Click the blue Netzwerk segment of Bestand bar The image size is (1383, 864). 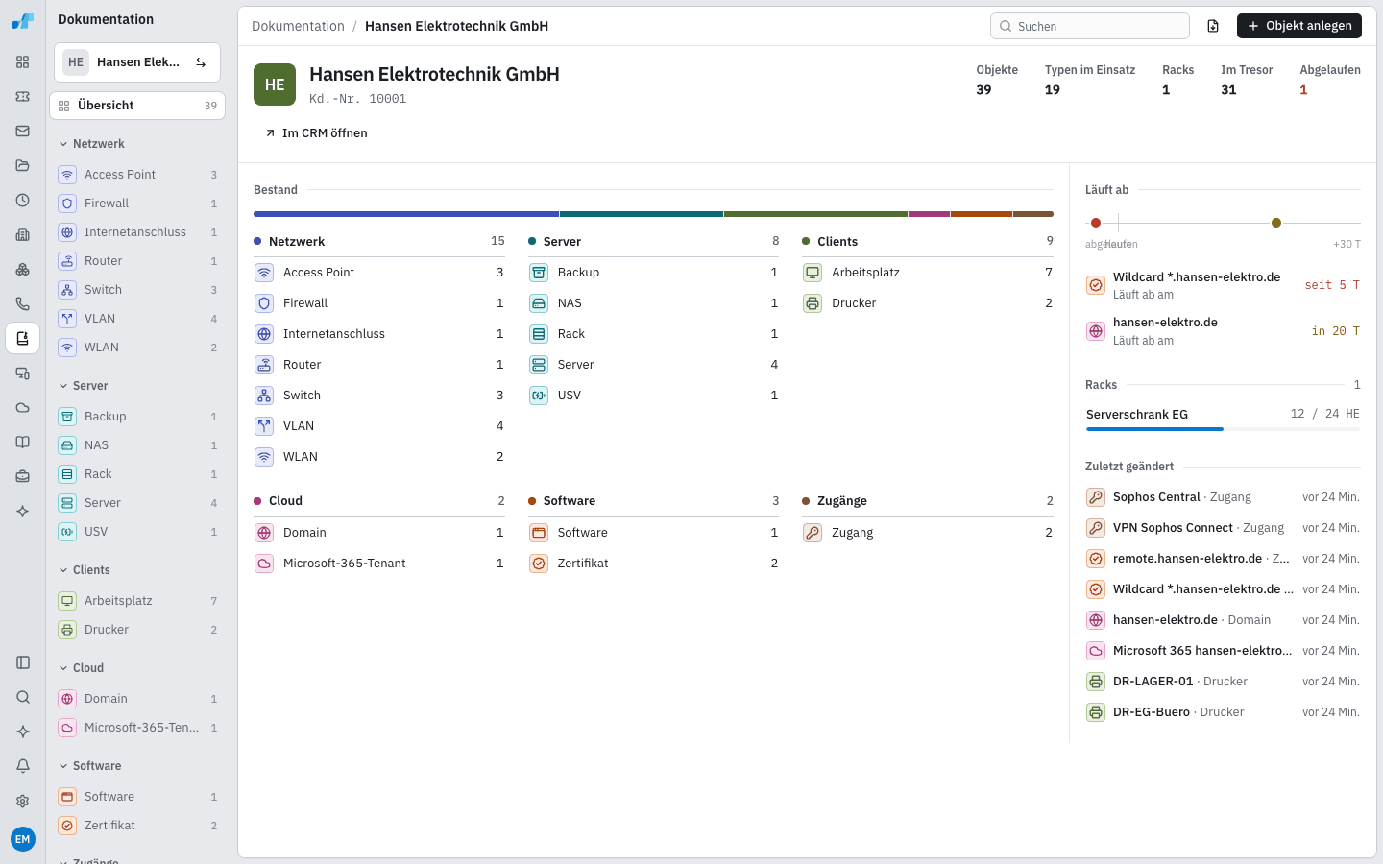(x=406, y=214)
